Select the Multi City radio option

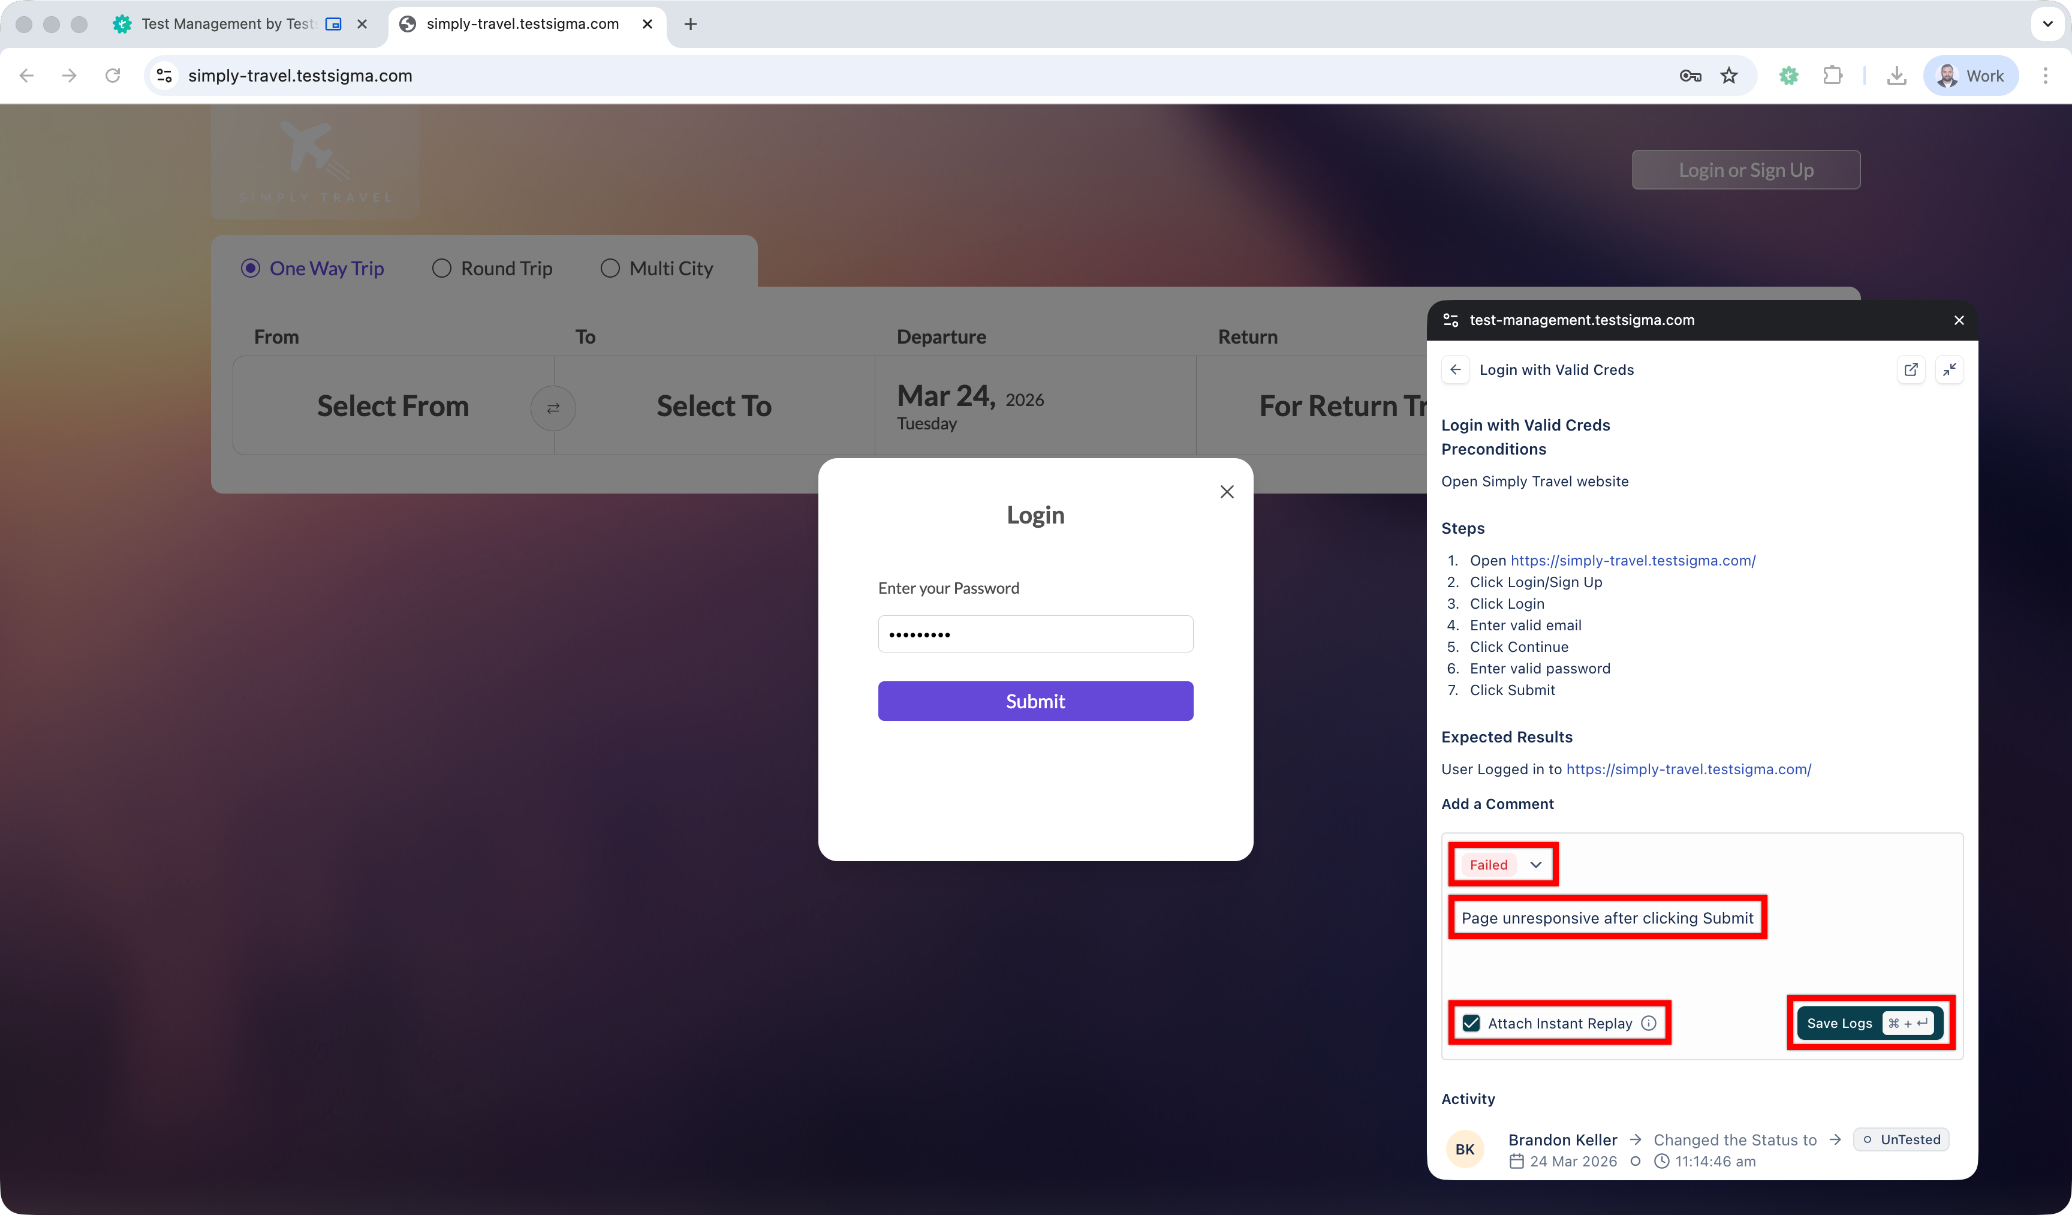click(609, 268)
